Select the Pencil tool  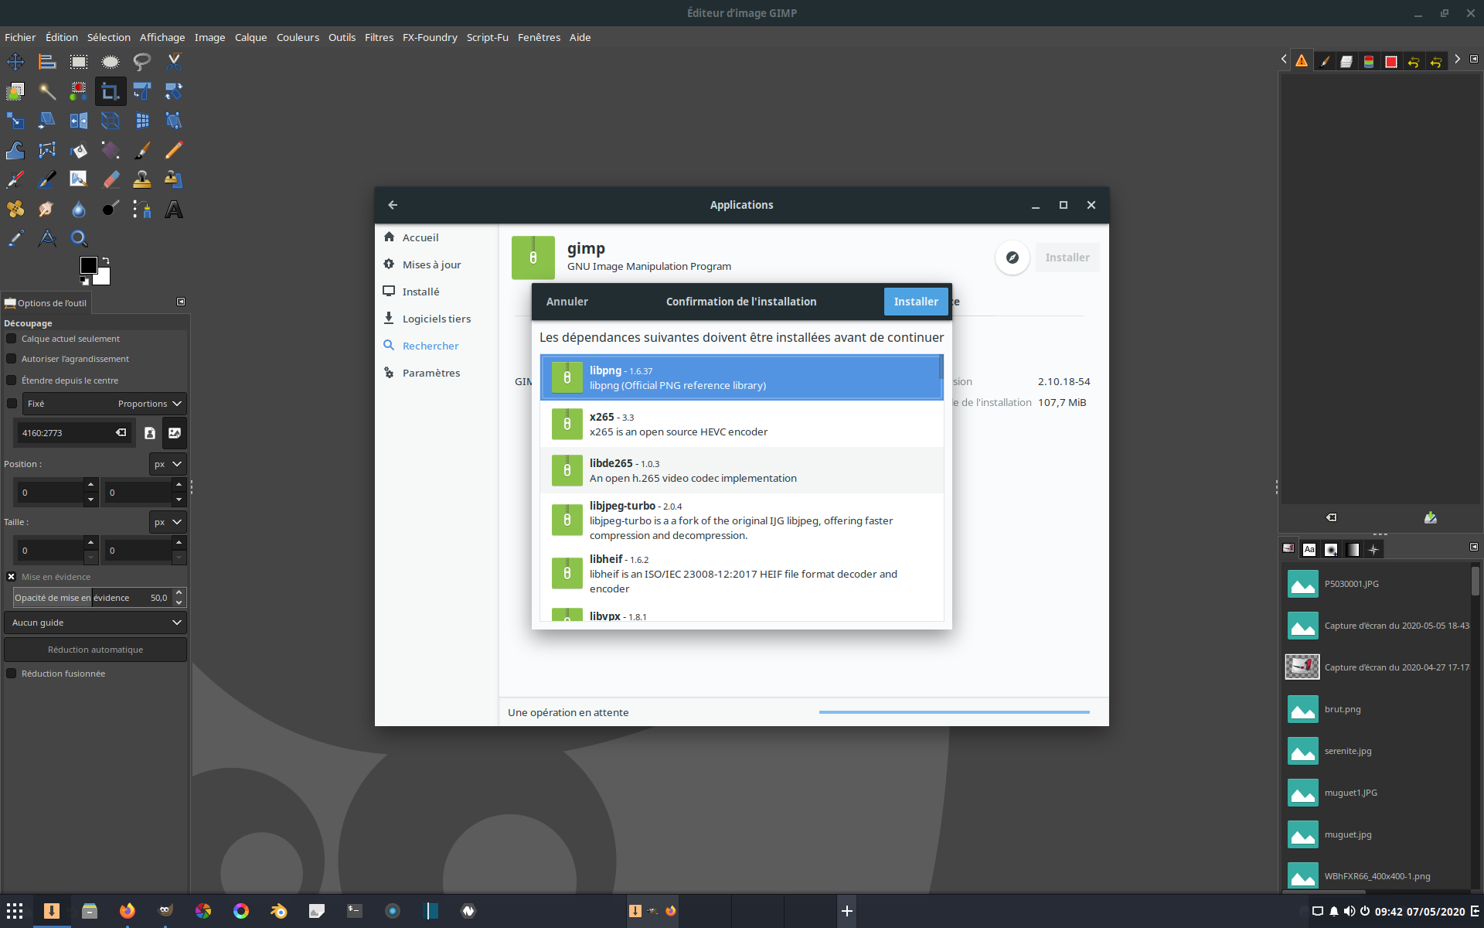coord(174,150)
